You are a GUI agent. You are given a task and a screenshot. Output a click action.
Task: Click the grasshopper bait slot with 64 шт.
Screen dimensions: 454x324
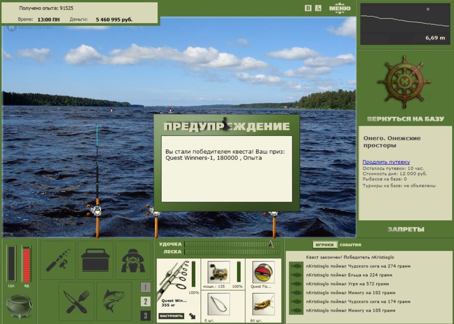(x=263, y=307)
